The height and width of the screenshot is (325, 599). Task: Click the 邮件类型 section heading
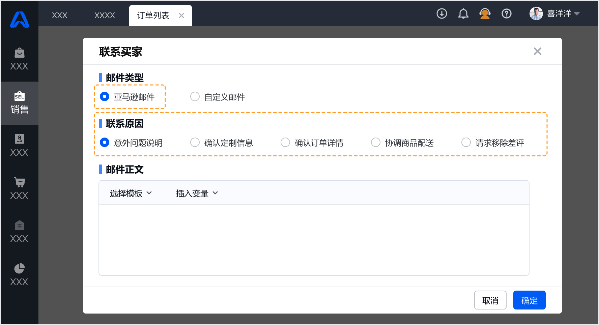pyautogui.click(x=125, y=78)
